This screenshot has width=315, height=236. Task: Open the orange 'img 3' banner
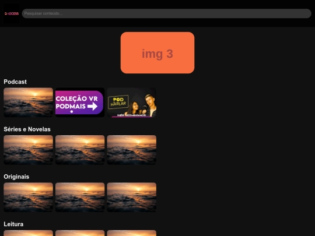click(157, 53)
